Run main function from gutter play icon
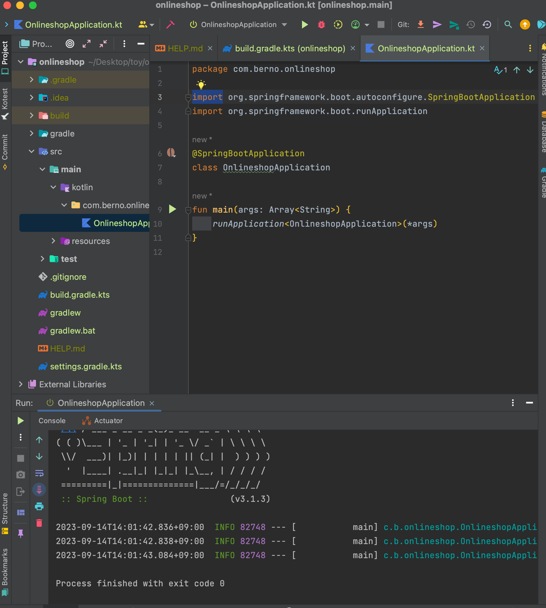The image size is (546, 608). coord(173,209)
